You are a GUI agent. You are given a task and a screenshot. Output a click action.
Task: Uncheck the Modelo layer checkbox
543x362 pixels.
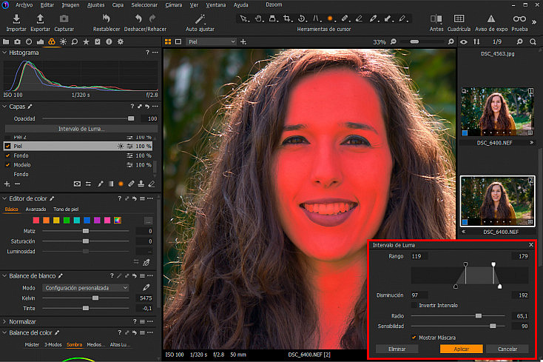(x=7, y=165)
